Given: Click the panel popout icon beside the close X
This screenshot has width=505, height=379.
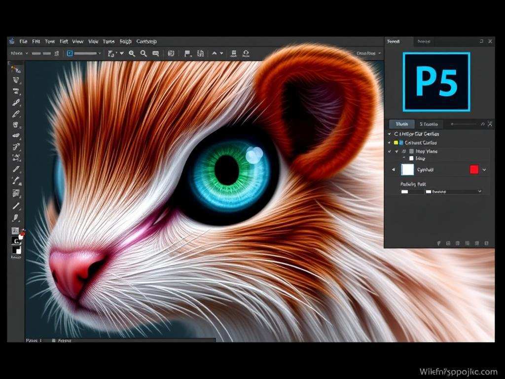Looking at the screenshot, I should [481, 41].
